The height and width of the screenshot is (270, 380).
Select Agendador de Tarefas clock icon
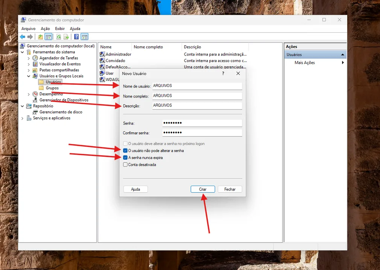pyautogui.click(x=35, y=58)
